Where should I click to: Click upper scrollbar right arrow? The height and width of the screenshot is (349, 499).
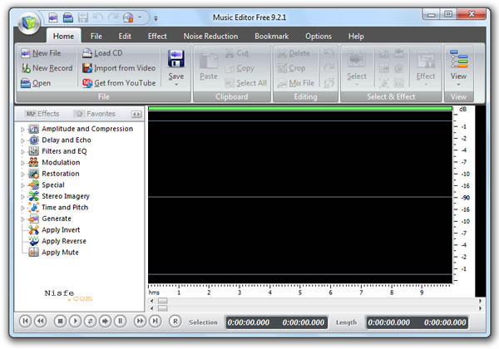click(480, 301)
